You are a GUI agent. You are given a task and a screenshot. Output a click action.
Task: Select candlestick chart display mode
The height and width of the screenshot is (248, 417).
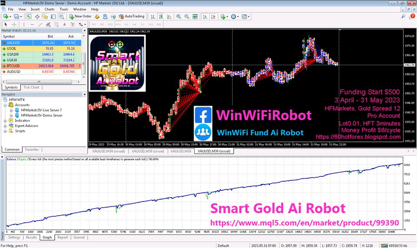click(161, 16)
